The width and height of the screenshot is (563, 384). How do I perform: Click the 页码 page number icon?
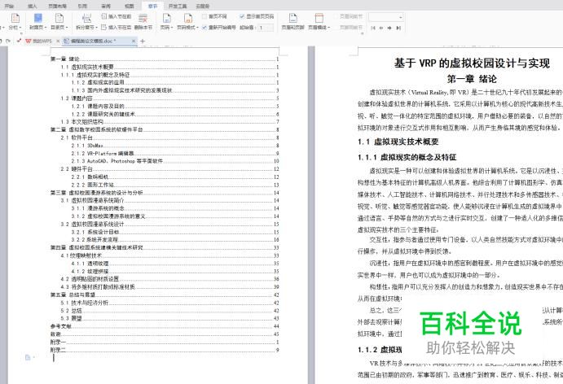click(166, 18)
